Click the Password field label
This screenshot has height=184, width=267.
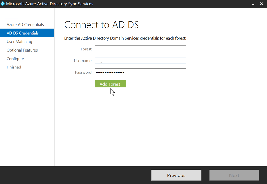83,72
